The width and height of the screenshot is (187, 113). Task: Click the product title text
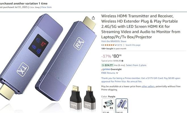point(141,26)
